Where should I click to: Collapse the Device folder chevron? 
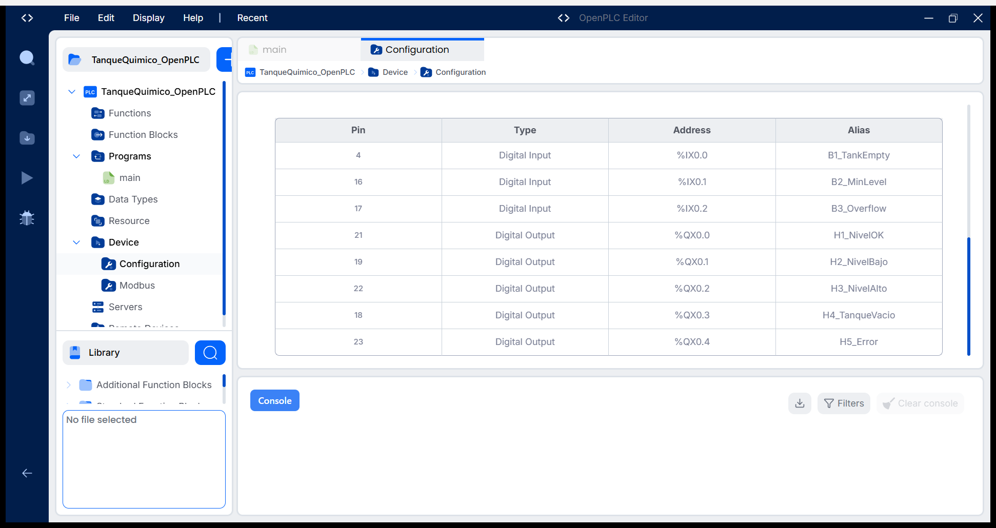(76, 242)
